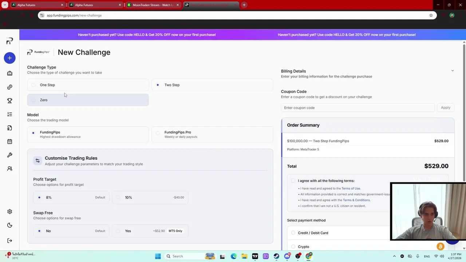Open TradingView from the taskbar
The height and width of the screenshot is (262, 466).
(x=255, y=256)
